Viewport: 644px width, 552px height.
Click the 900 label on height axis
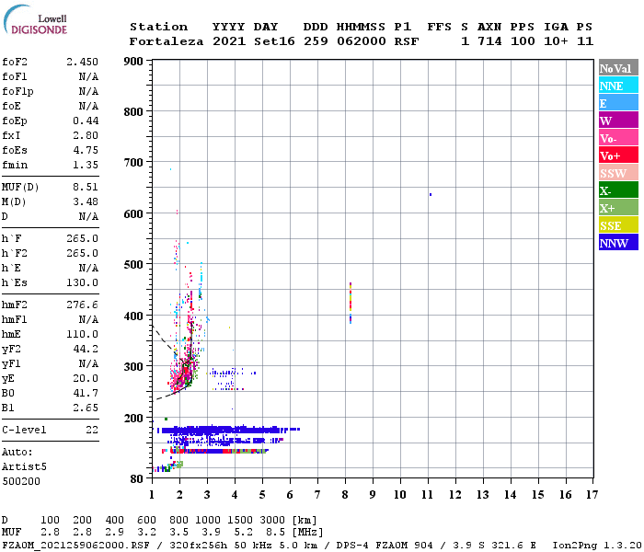pyautogui.click(x=133, y=62)
